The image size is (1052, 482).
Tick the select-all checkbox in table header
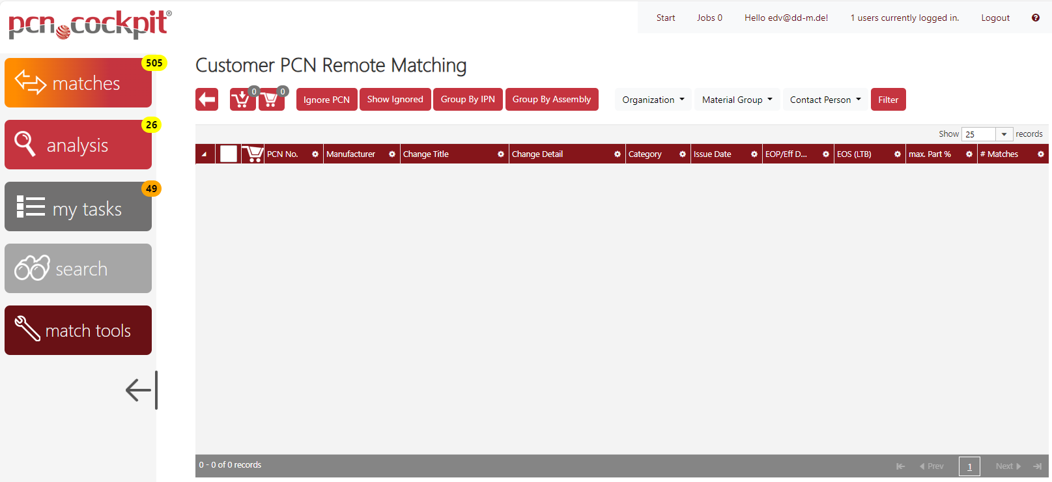[229, 154]
